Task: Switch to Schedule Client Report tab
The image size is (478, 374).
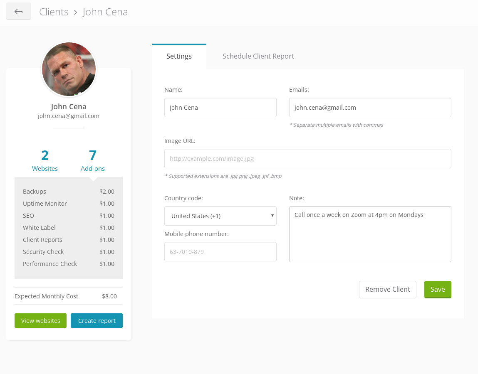Action: 258,56
